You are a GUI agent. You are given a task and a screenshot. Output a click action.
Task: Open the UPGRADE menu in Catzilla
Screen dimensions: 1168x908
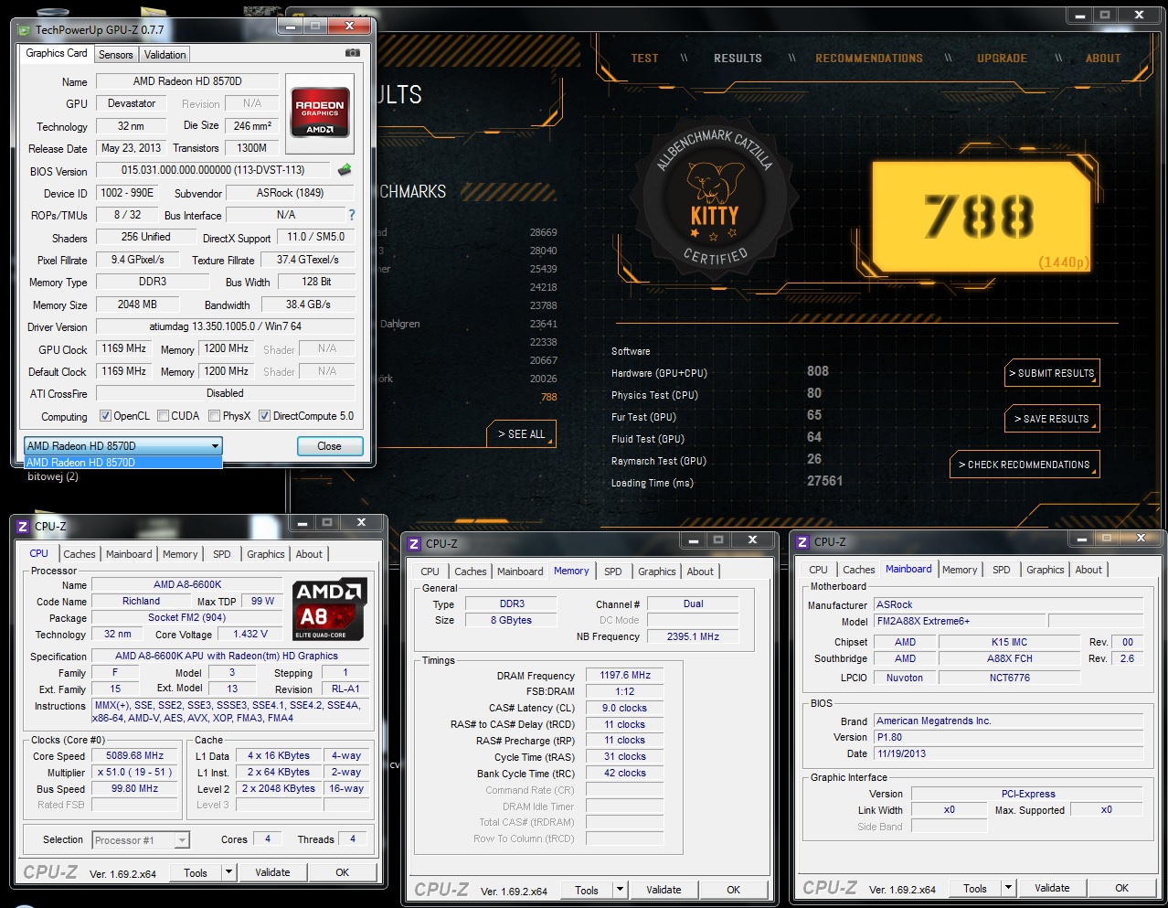pos(1002,59)
